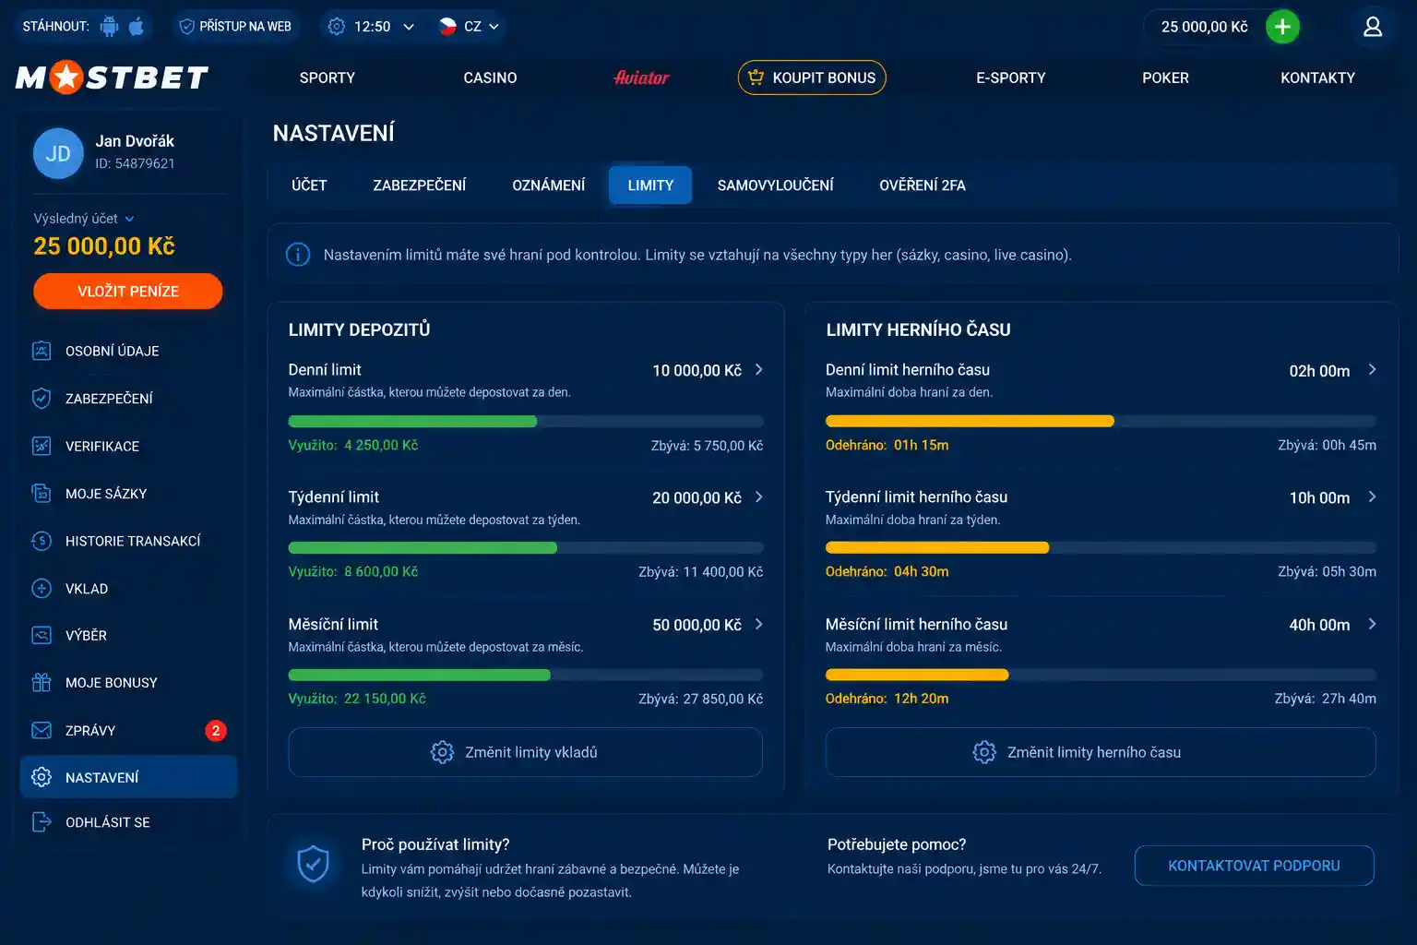This screenshot has height=945, width=1417.
Task: Click the weekly deposit limit progress bar
Action: click(526, 548)
